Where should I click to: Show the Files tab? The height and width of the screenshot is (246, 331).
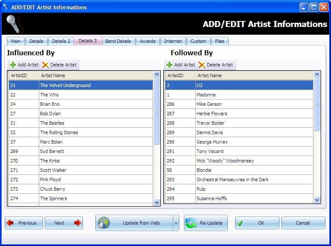tap(220, 41)
